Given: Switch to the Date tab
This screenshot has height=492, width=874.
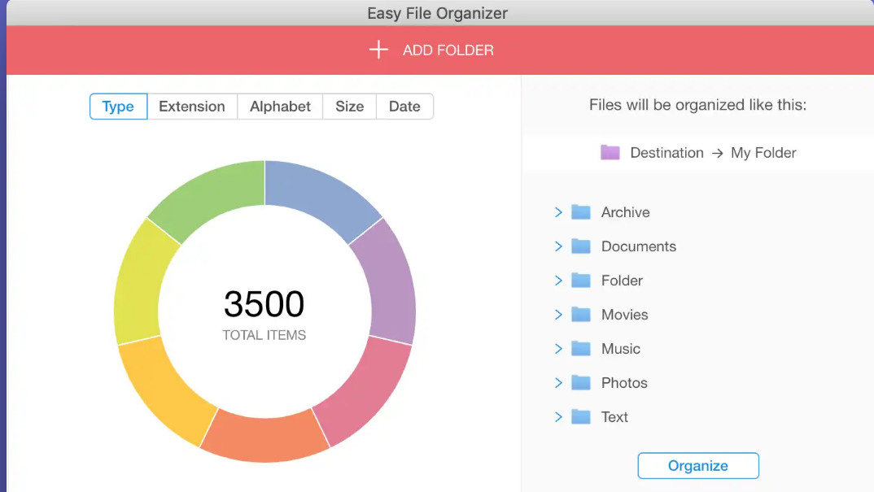Looking at the screenshot, I should pyautogui.click(x=404, y=107).
